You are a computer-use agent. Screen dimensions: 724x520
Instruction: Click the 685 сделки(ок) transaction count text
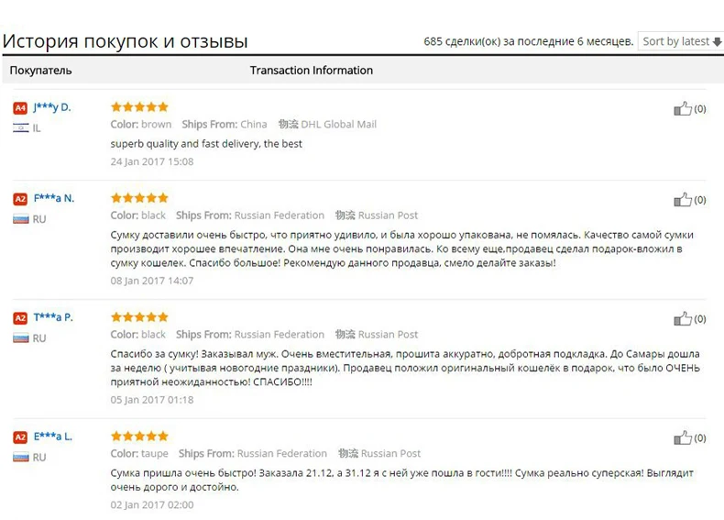(x=528, y=41)
